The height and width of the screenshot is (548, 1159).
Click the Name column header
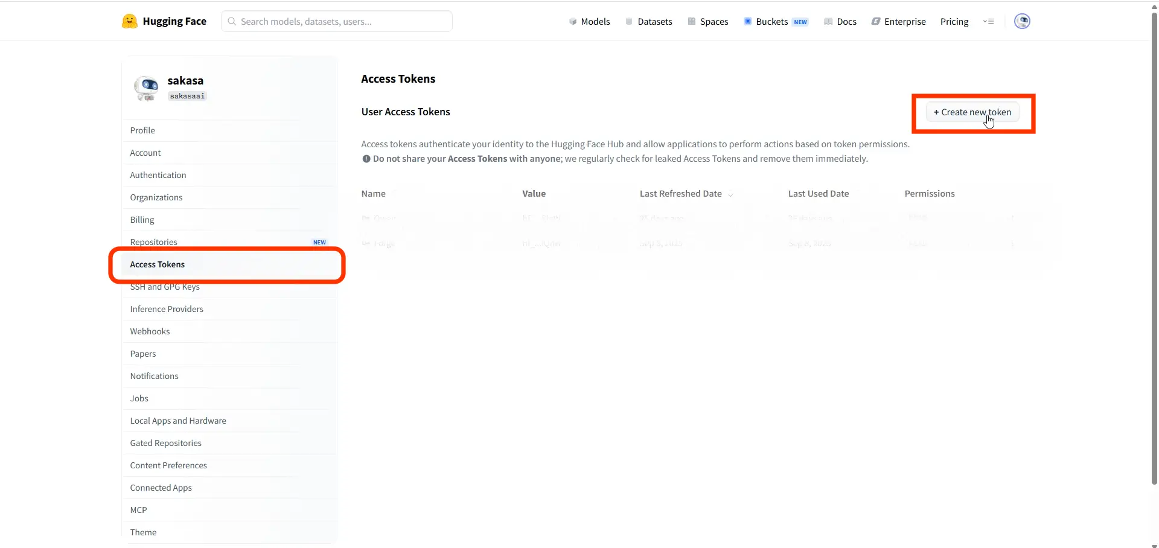(374, 194)
